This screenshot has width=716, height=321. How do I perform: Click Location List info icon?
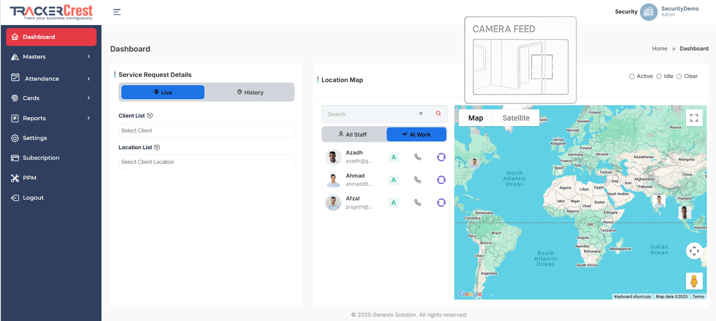157,147
